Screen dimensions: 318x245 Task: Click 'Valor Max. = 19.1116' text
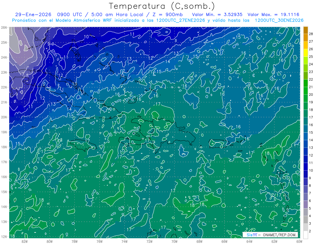[x=273, y=15]
